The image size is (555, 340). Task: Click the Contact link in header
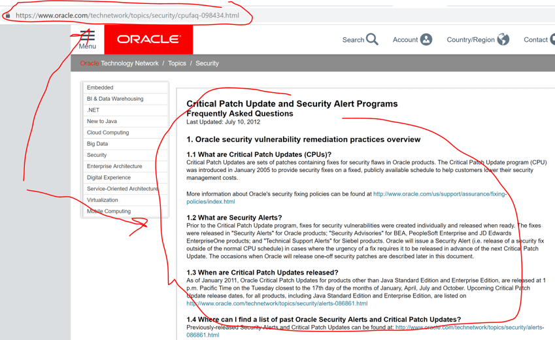(x=535, y=40)
